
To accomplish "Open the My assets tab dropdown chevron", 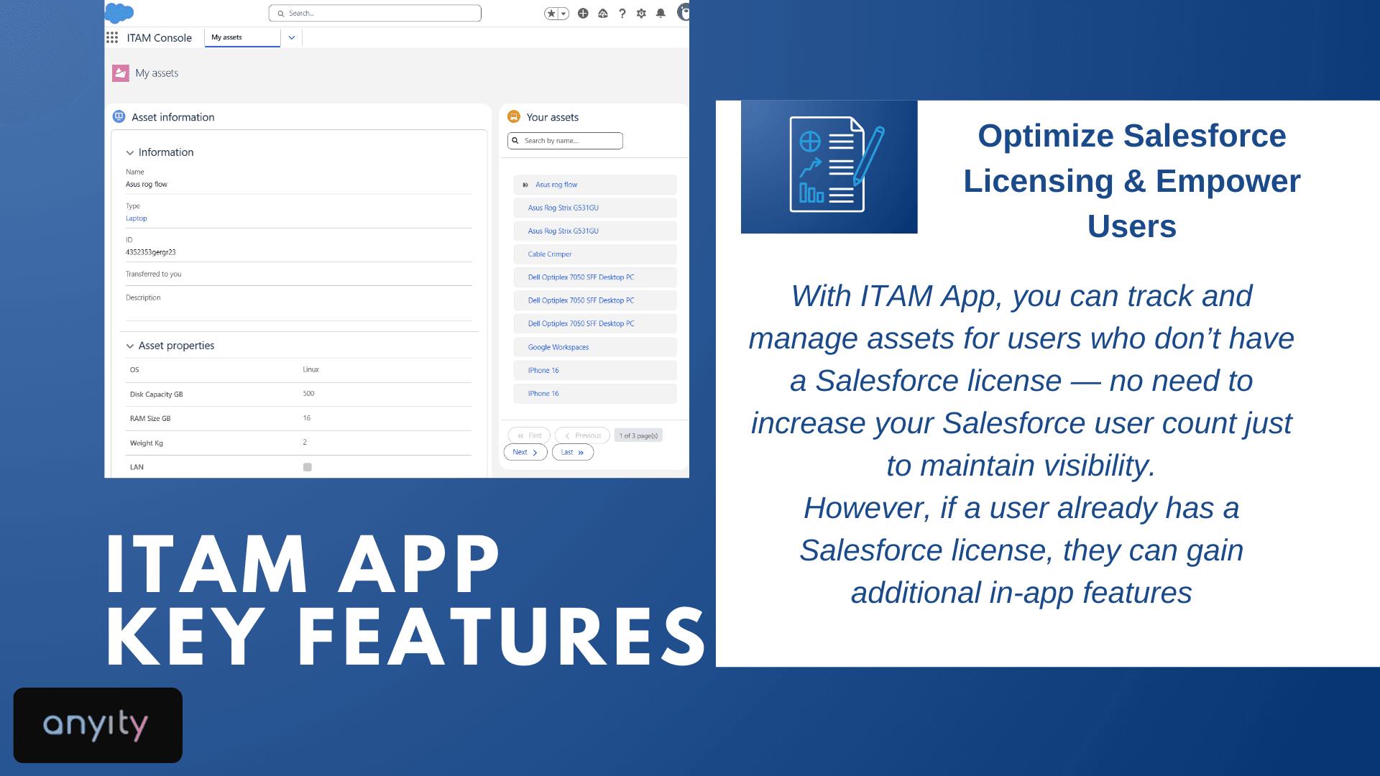I will point(292,37).
